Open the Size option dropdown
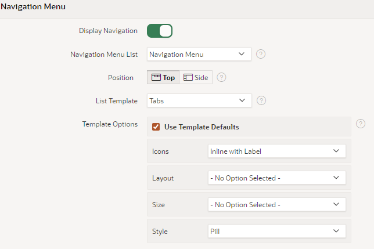This screenshot has width=374, height=249. (x=276, y=204)
